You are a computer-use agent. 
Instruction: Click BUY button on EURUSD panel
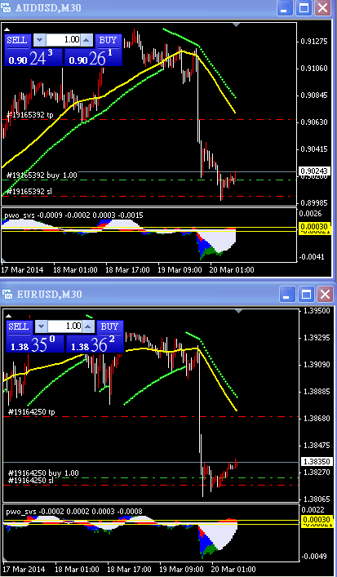109,326
